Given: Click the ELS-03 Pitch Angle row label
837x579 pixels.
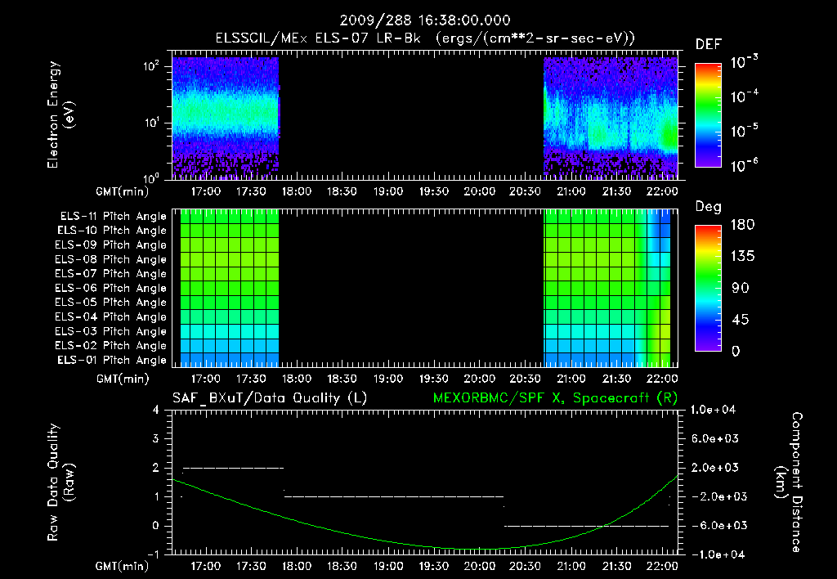Looking at the screenshot, I should point(110,332).
